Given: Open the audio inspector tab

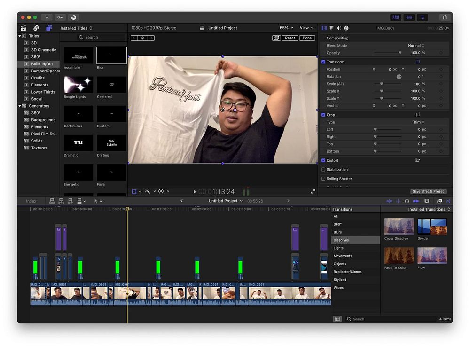Looking at the screenshot, I should pyautogui.click(x=338, y=28).
